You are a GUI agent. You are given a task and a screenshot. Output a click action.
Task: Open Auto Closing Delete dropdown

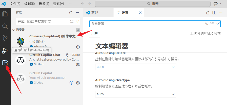click(x=135, y=67)
